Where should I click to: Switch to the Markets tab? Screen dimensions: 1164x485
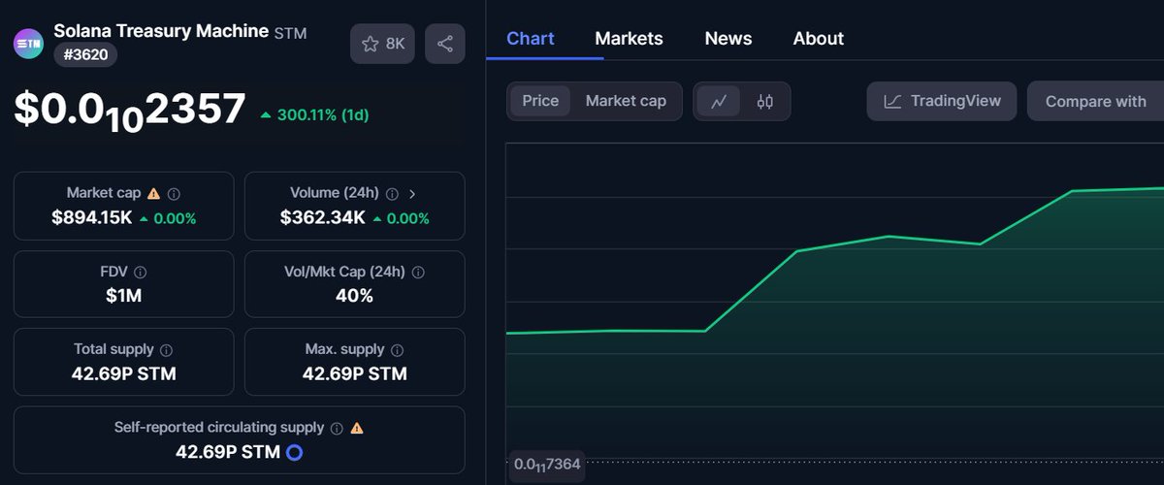click(x=629, y=39)
